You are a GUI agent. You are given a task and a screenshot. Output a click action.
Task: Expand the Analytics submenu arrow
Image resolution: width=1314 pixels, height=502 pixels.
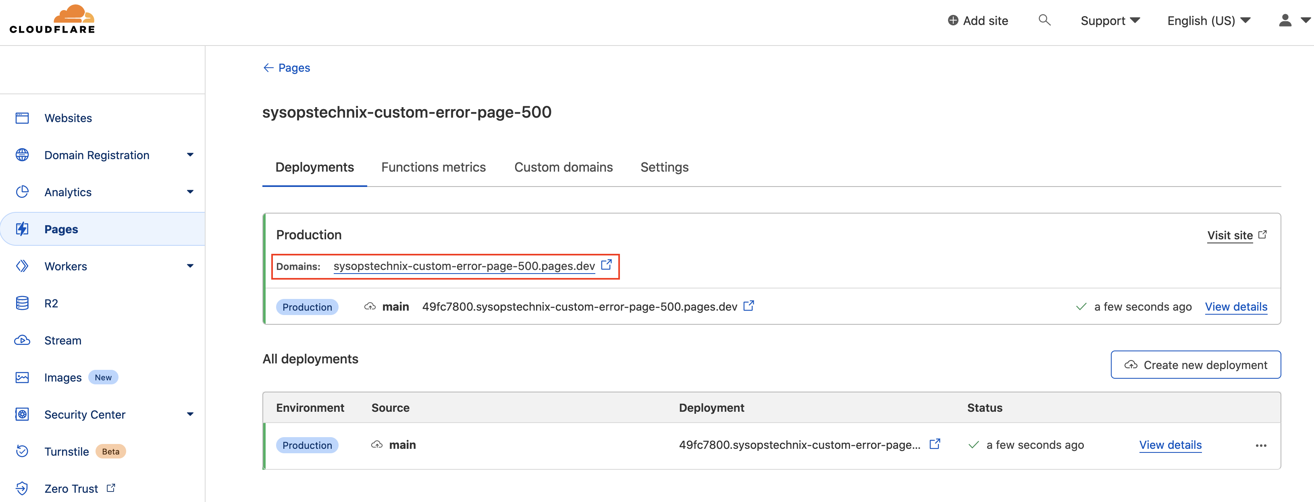(190, 192)
